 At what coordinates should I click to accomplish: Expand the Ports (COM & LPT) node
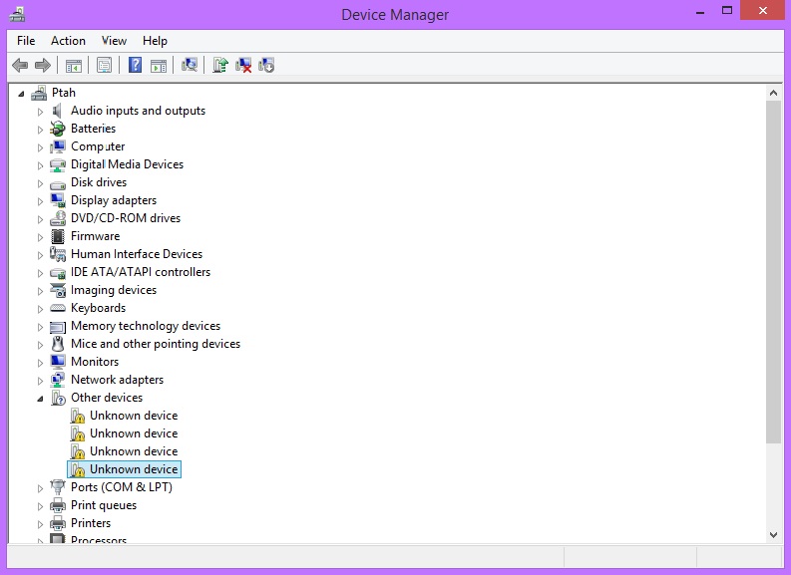tap(41, 487)
